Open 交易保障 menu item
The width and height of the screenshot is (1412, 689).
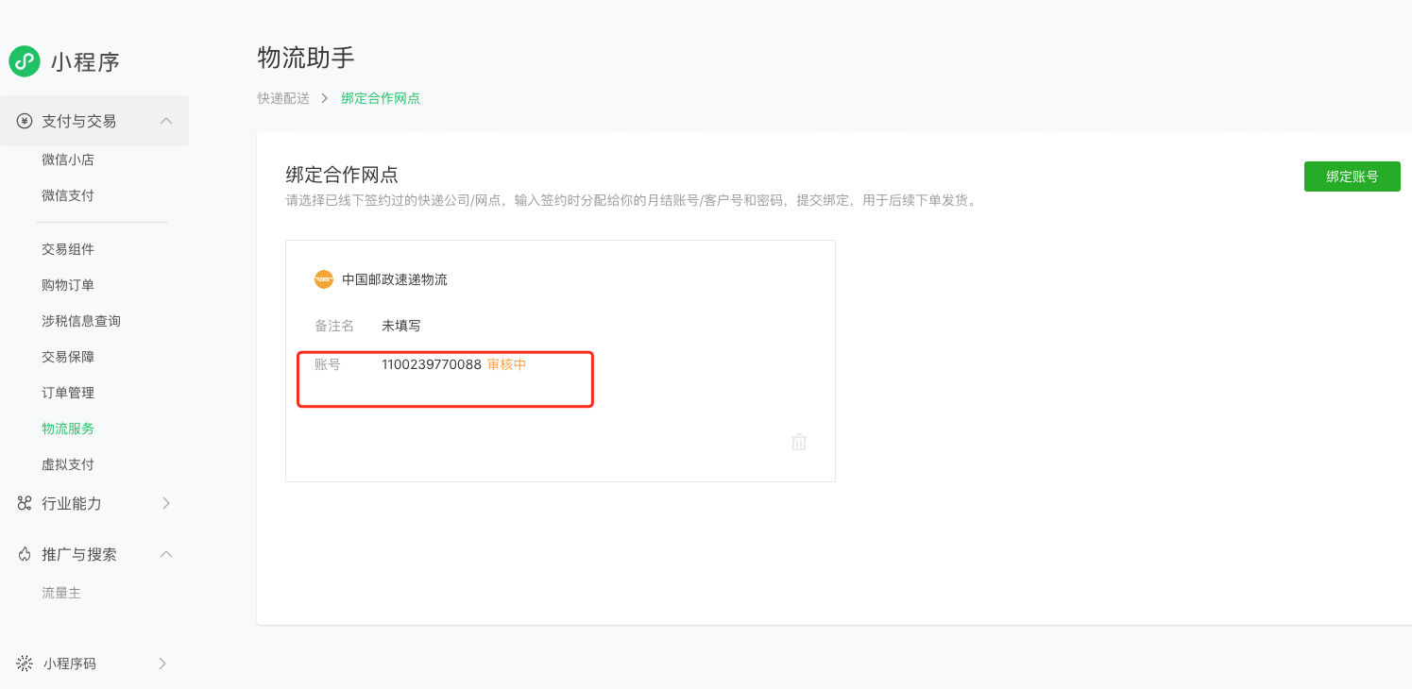pyautogui.click(x=68, y=357)
